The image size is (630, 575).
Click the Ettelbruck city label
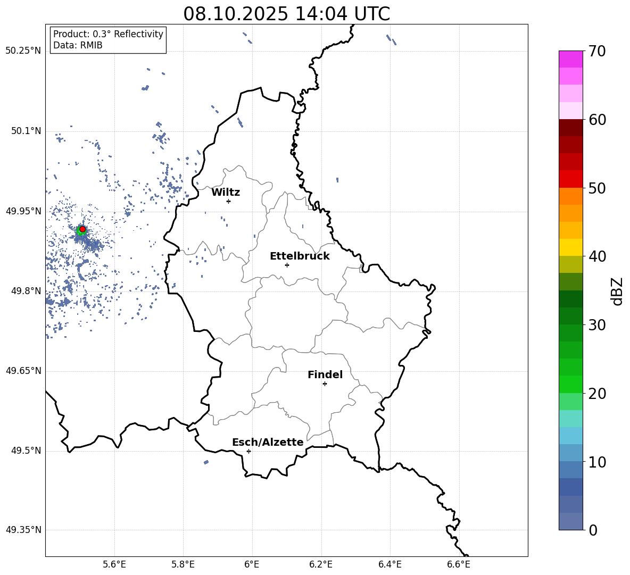tap(300, 256)
